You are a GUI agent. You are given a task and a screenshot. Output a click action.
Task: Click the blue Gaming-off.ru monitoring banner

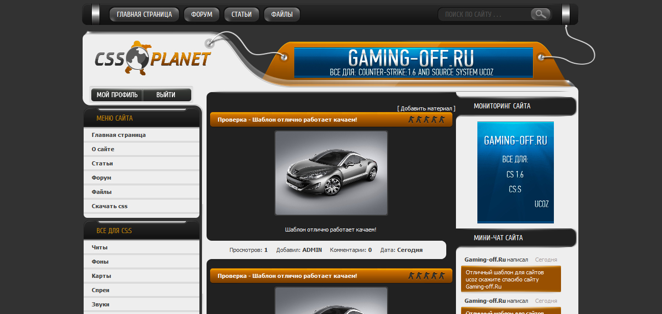coord(516,173)
